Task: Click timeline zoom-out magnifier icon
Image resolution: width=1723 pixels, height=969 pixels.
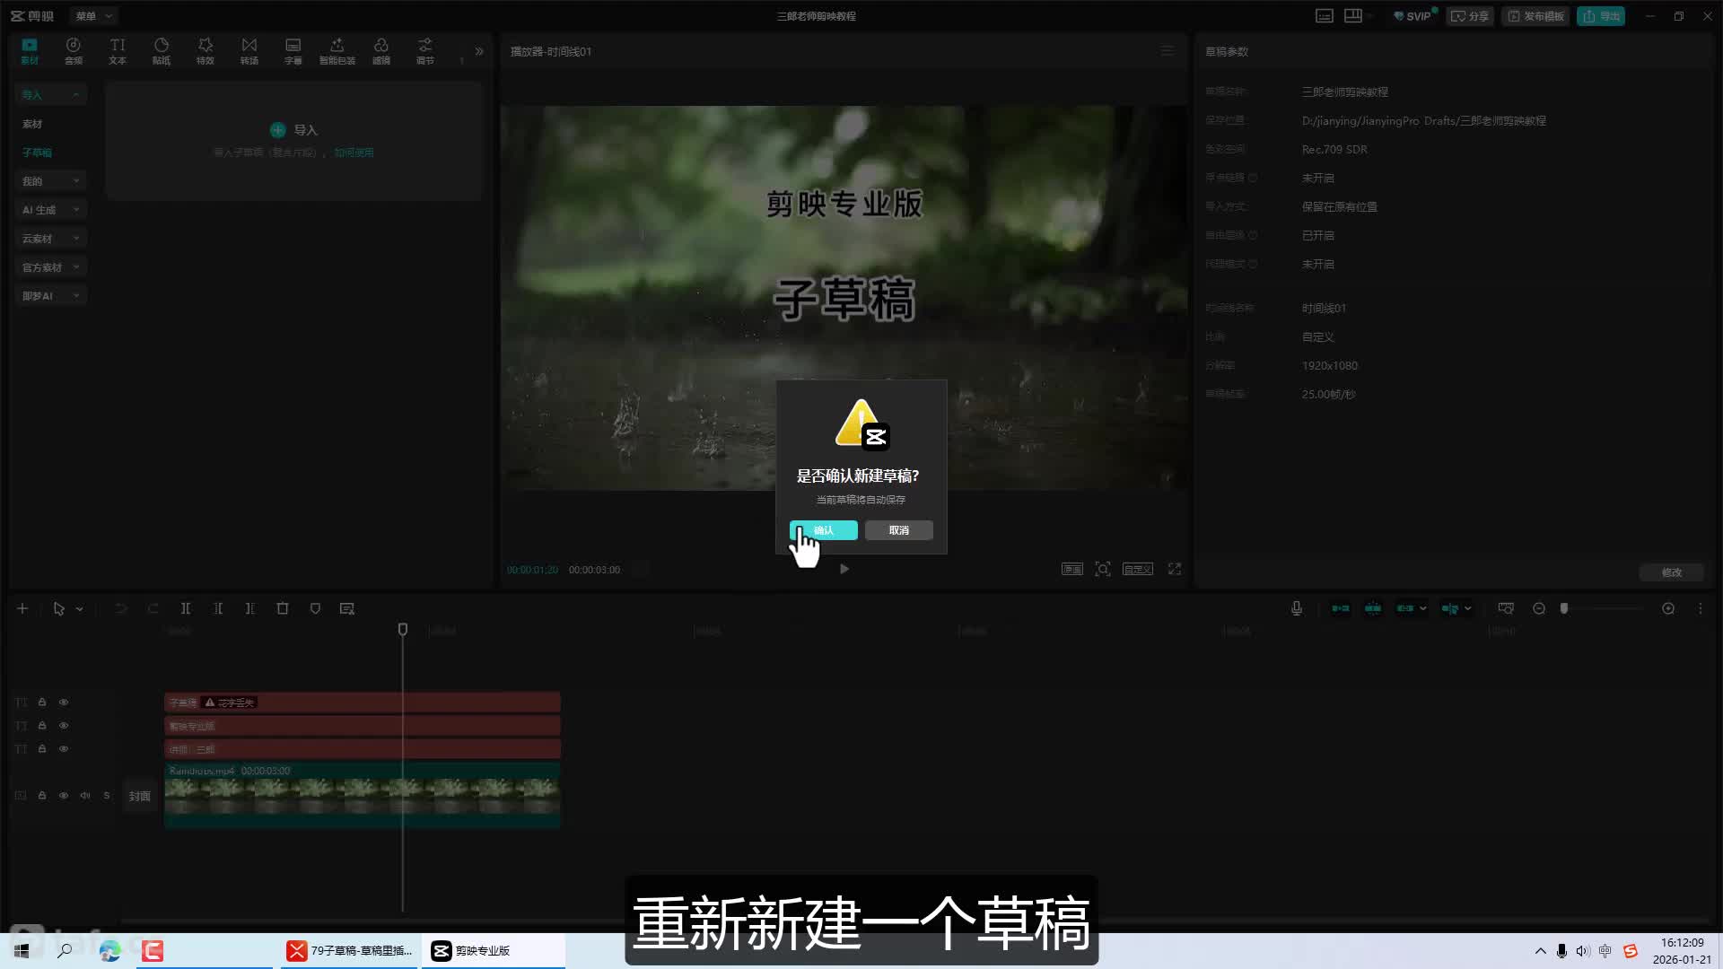Action: tap(1539, 608)
